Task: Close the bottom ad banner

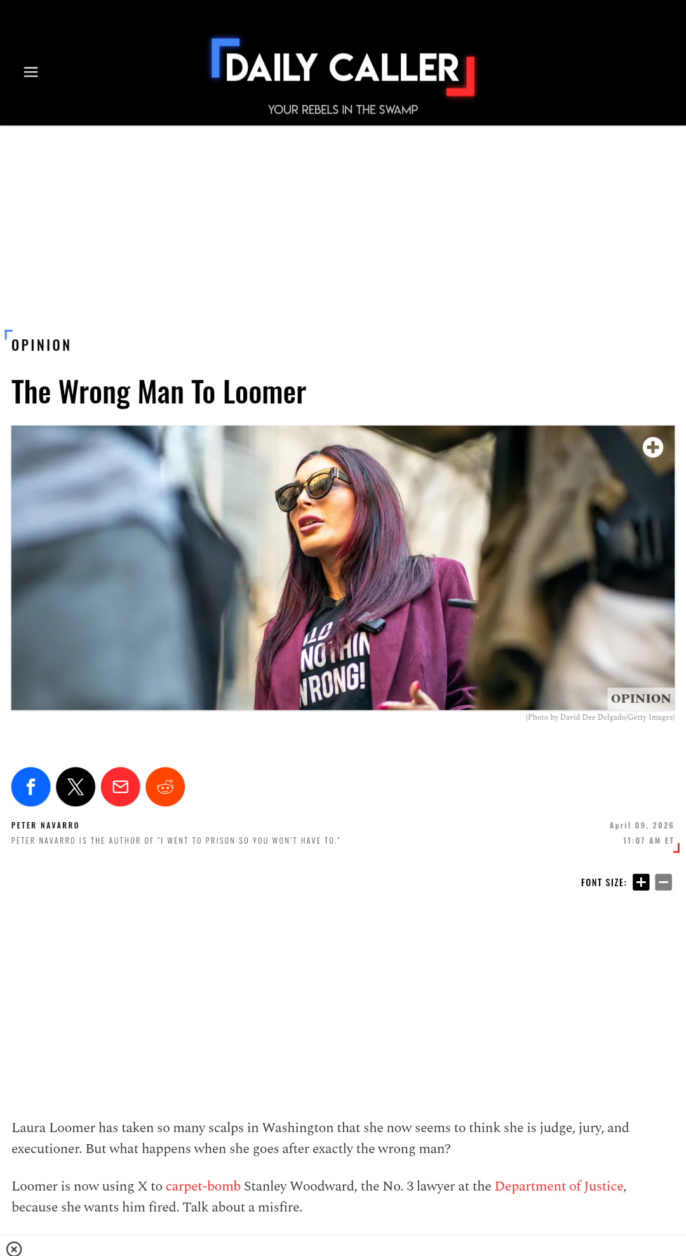Action: point(14,1248)
